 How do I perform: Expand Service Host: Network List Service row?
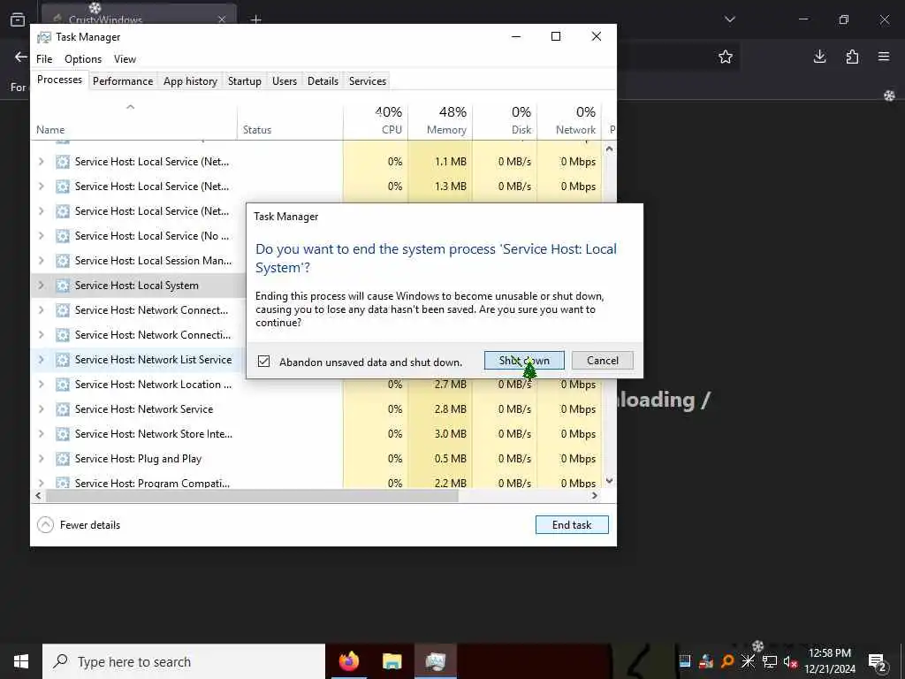41,360
